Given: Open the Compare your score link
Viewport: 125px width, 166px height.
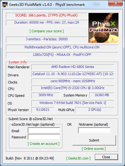Looking at the screenshot, I should point(47,31).
